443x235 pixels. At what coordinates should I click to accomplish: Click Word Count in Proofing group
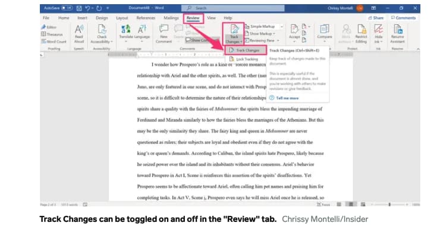click(54, 41)
